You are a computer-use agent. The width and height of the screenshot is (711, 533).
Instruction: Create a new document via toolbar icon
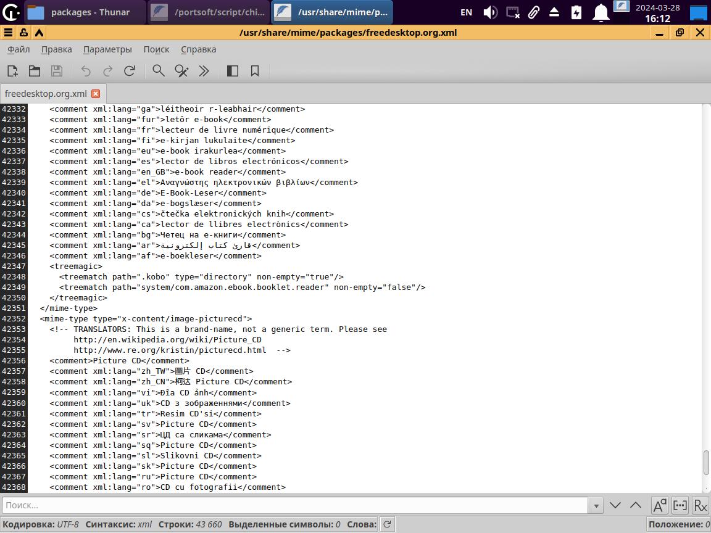pos(12,71)
